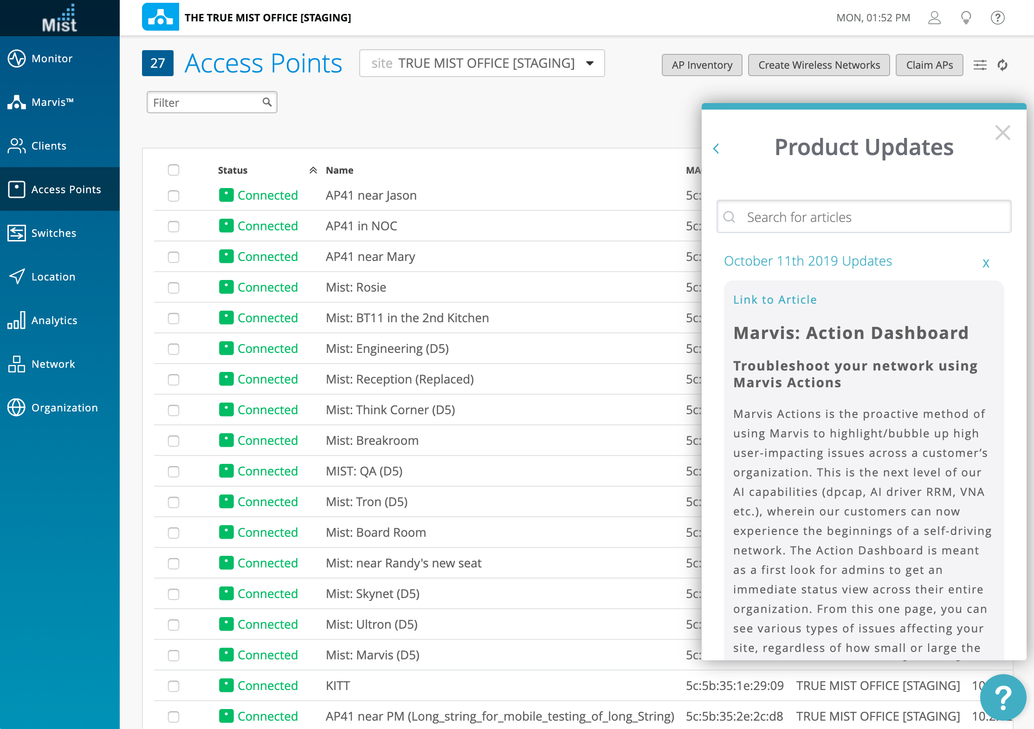
Task: Sort table by Status column header
Action: (233, 170)
